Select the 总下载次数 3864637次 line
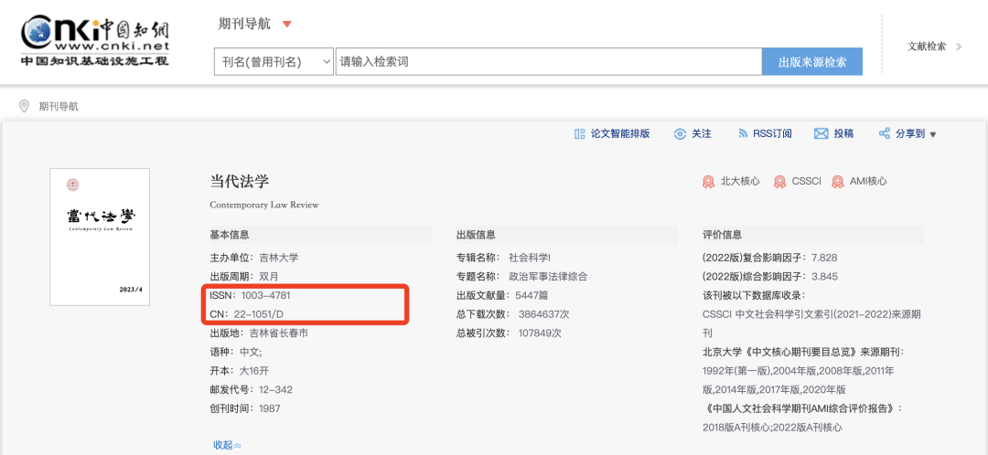 513,314
